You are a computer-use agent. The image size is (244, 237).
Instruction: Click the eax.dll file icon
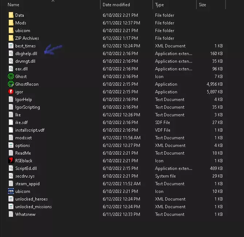11,69
